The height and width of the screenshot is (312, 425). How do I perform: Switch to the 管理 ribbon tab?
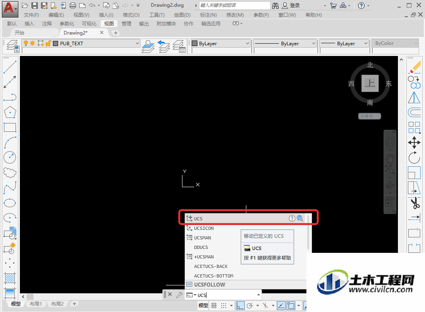(126, 24)
